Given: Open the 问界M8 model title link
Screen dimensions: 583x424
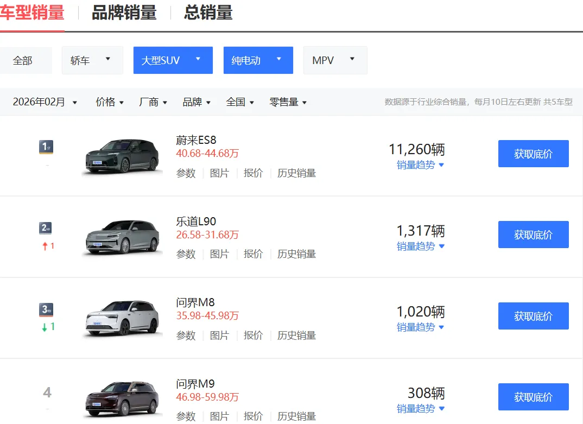Looking at the screenshot, I should coord(195,302).
